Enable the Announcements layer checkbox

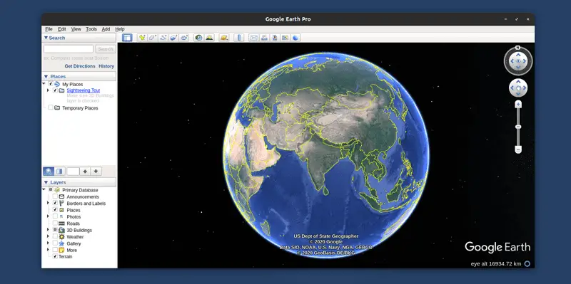pyautogui.click(x=55, y=196)
